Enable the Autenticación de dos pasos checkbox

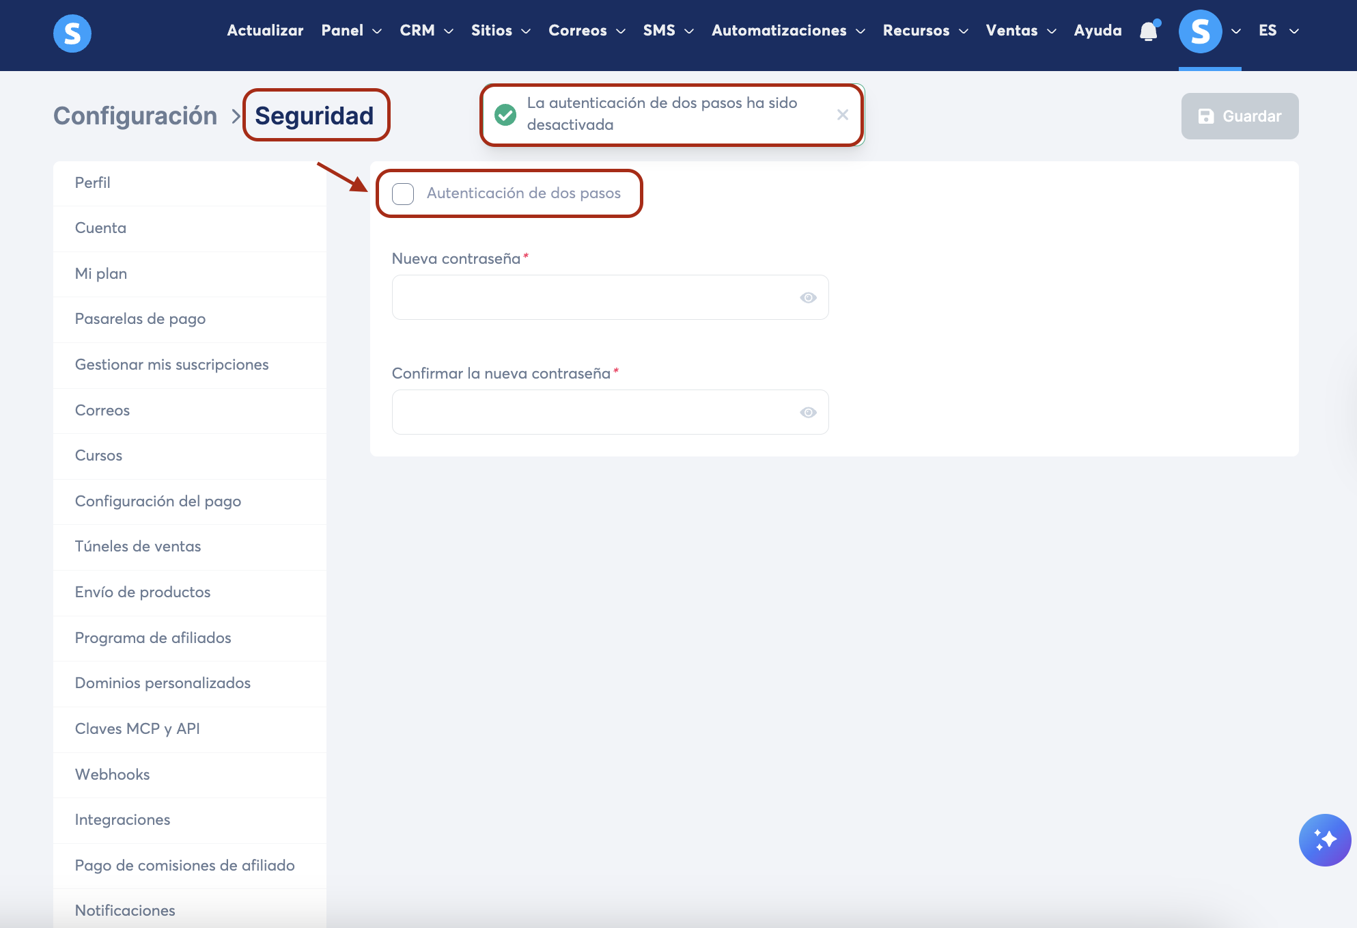[403, 194]
